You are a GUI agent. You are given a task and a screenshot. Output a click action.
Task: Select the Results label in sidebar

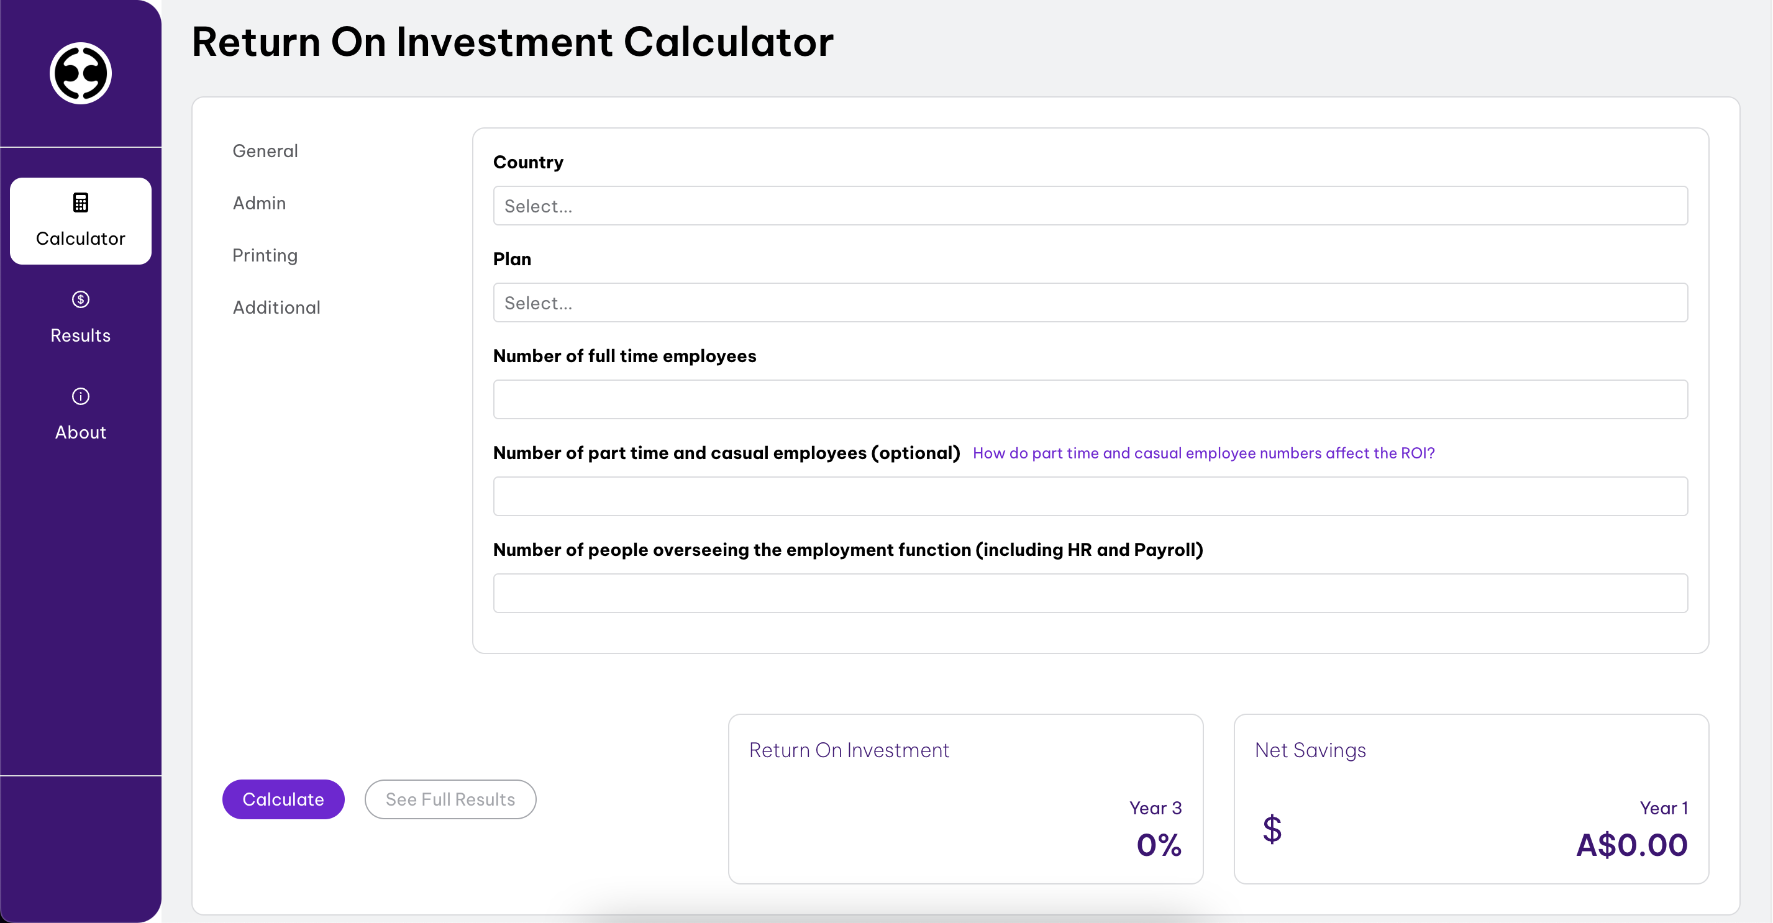pos(81,335)
